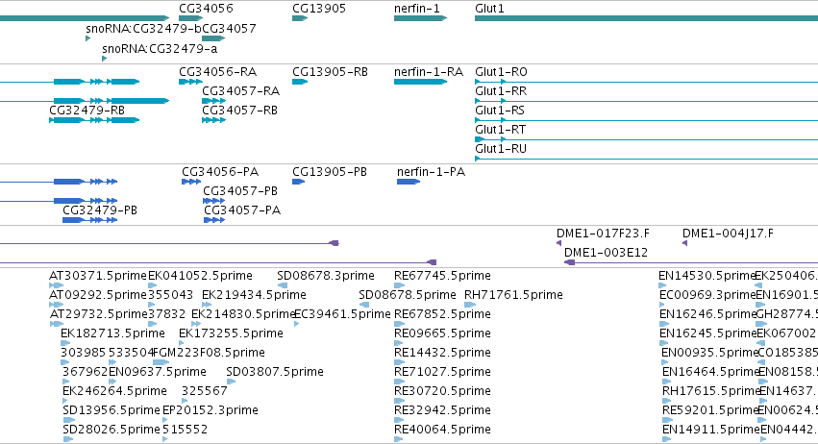The width and height of the screenshot is (818, 444).
Task: Click the CG32479-PB protein label
Action: 100,210
